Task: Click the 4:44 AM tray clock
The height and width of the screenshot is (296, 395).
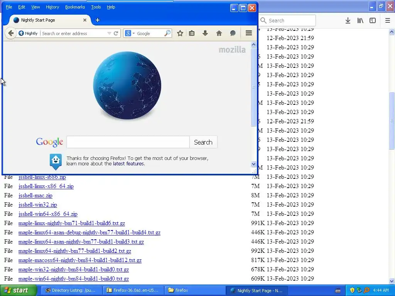Action: click(x=381, y=291)
